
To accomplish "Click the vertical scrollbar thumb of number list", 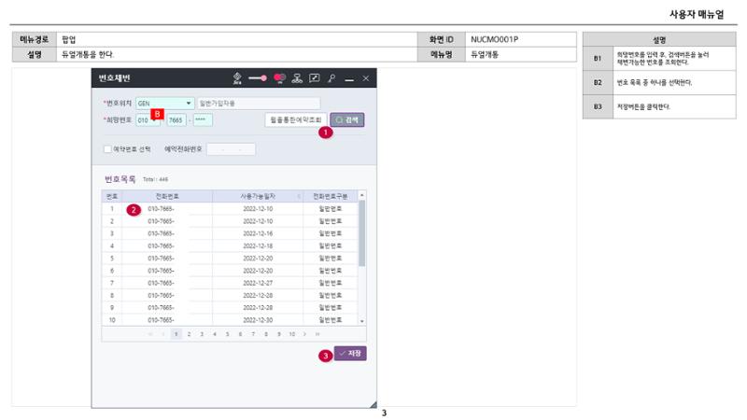I will [x=362, y=233].
